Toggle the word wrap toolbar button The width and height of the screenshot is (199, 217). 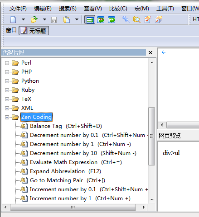point(90,19)
